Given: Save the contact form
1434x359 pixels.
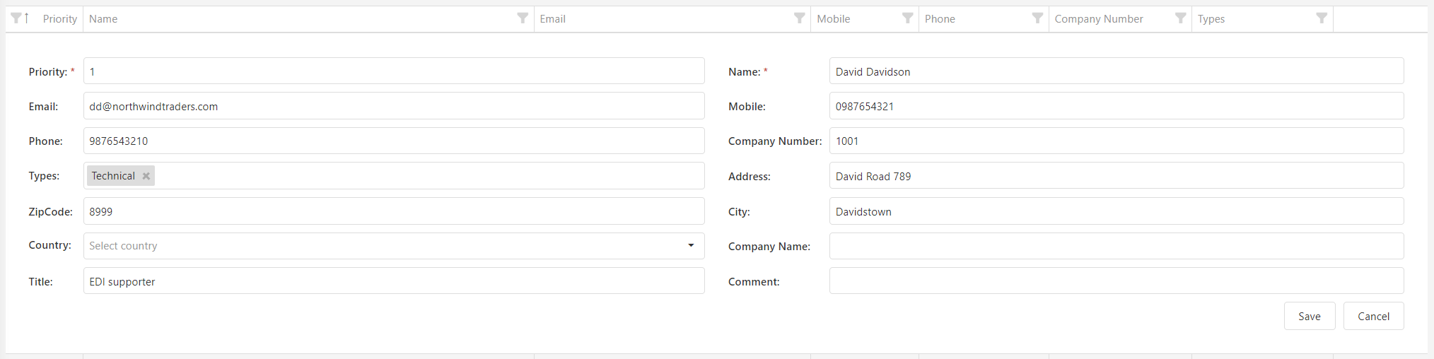Looking at the screenshot, I should [1309, 317].
